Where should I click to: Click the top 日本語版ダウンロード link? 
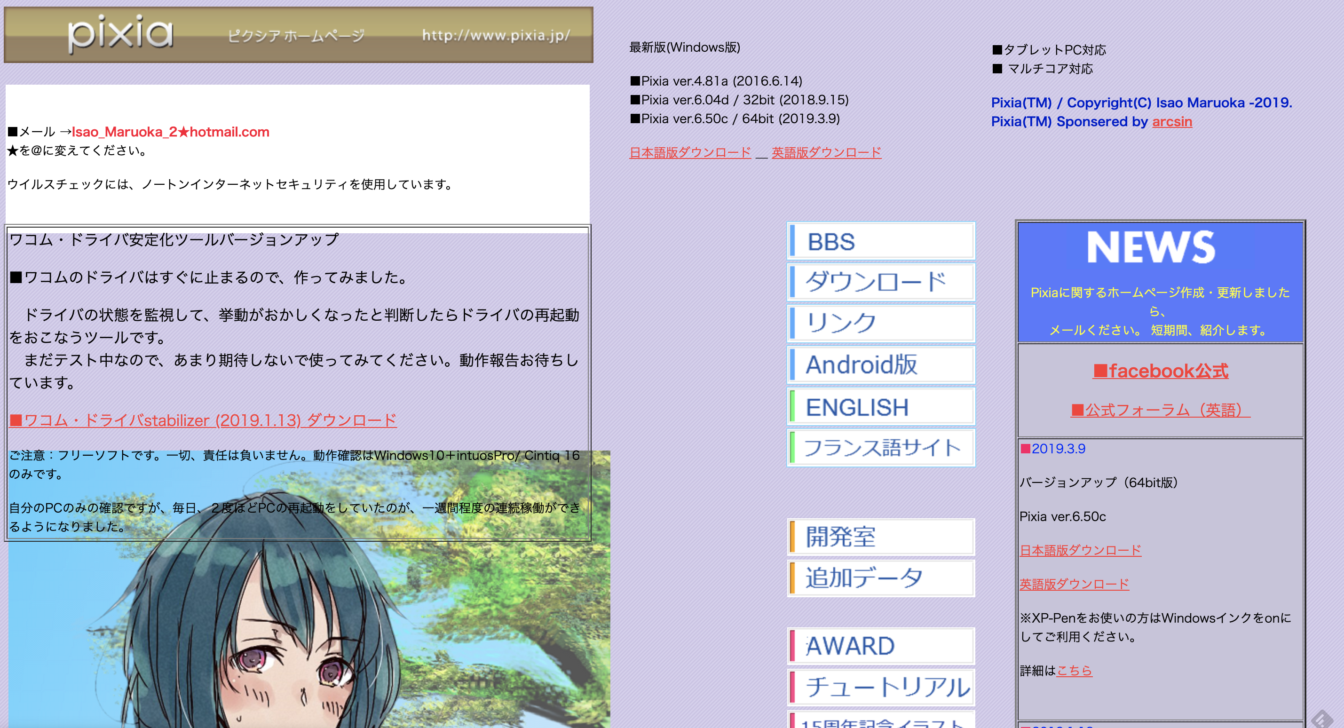(690, 152)
